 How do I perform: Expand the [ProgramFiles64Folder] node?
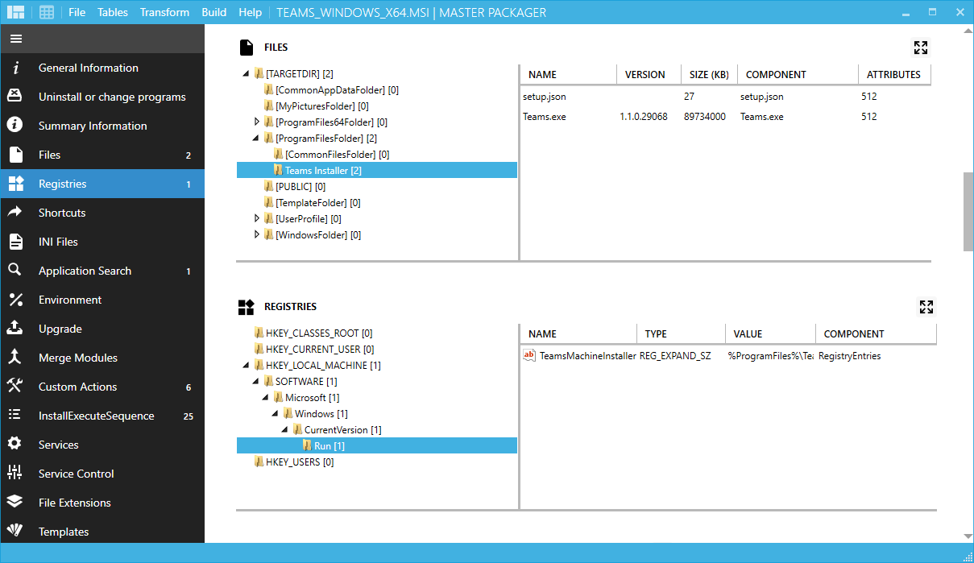point(257,122)
